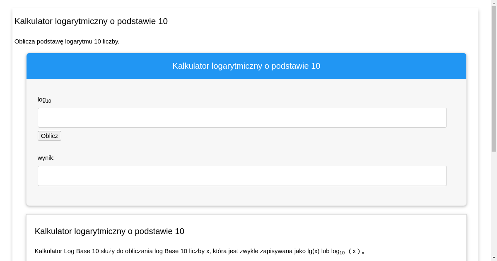Click the empty input box before typing
Image resolution: width=497 pixels, height=261 pixels.
[242, 118]
